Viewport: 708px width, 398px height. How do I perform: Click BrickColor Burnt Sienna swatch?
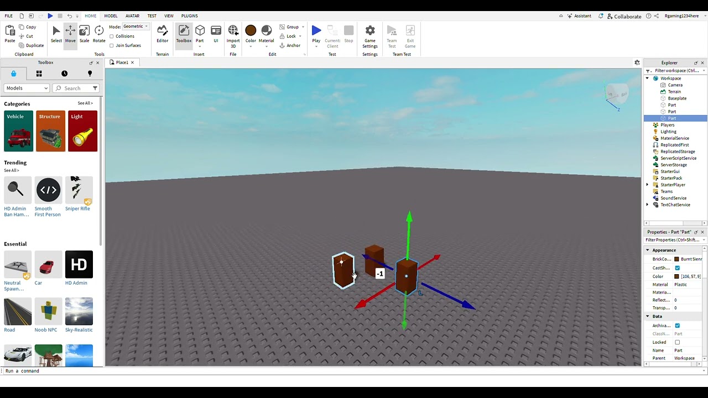click(676, 259)
